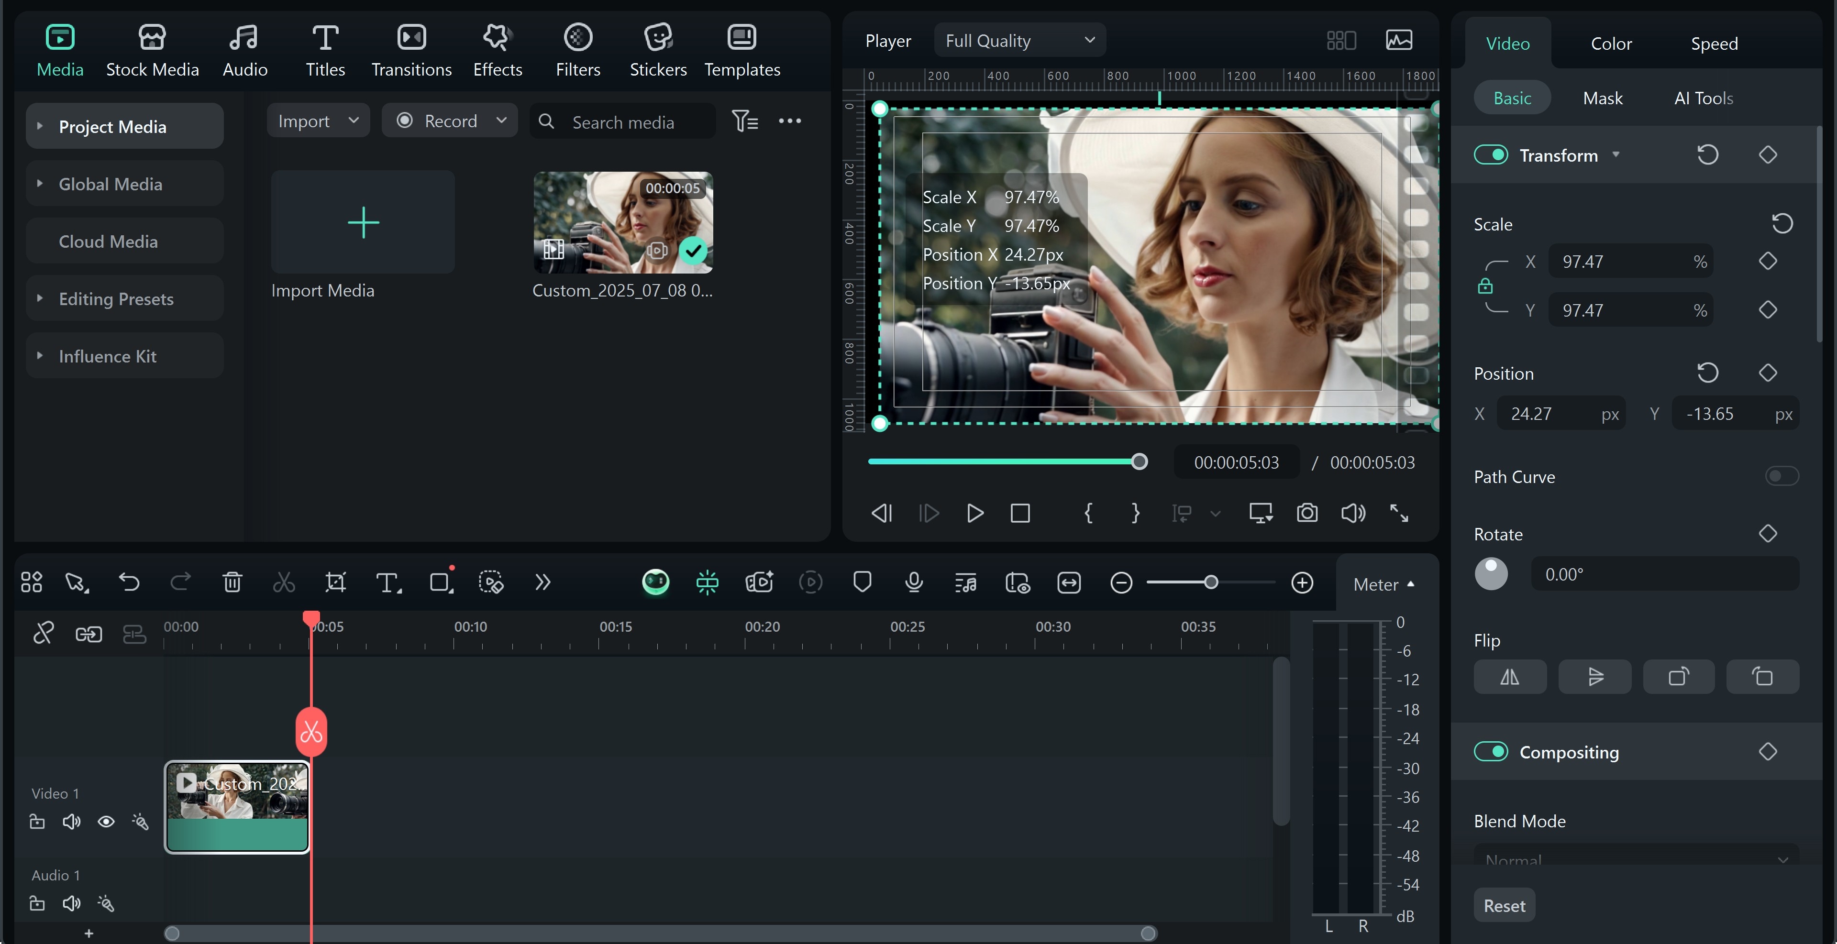Flip the clip vertically
Screen dimensions: 1837x944
click(1594, 677)
